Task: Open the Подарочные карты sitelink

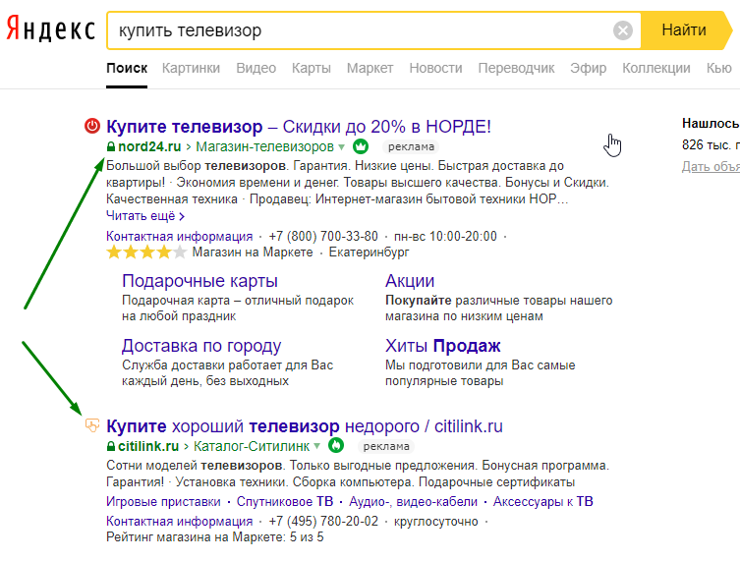Action: pos(199,281)
